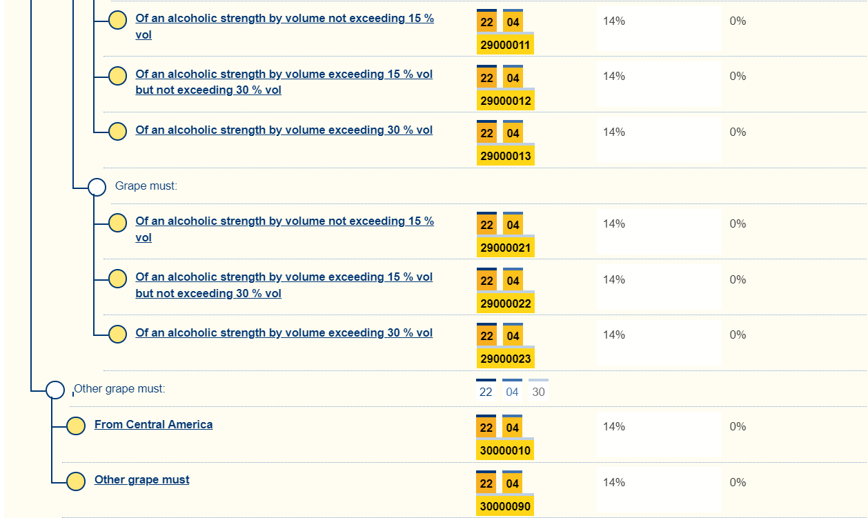This screenshot has width=868, height=518.
Task: Select yellow node icon for code 29000022 row
Action: (118, 279)
